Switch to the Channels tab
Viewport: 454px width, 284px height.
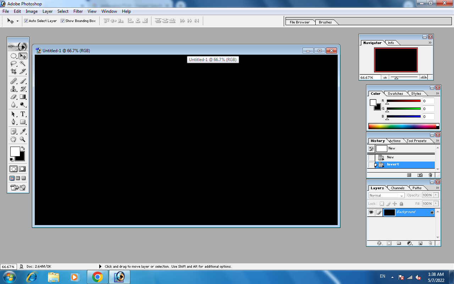[398, 188]
